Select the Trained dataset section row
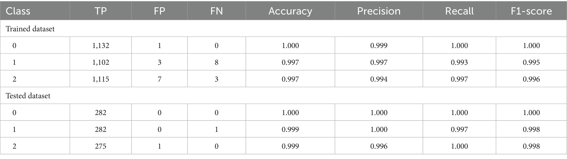Screen dimensions: 567x159 [x=30, y=29]
